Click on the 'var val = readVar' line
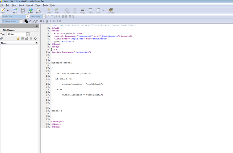Screen dimensions: 233x153 pyautogui.click(x=74, y=74)
